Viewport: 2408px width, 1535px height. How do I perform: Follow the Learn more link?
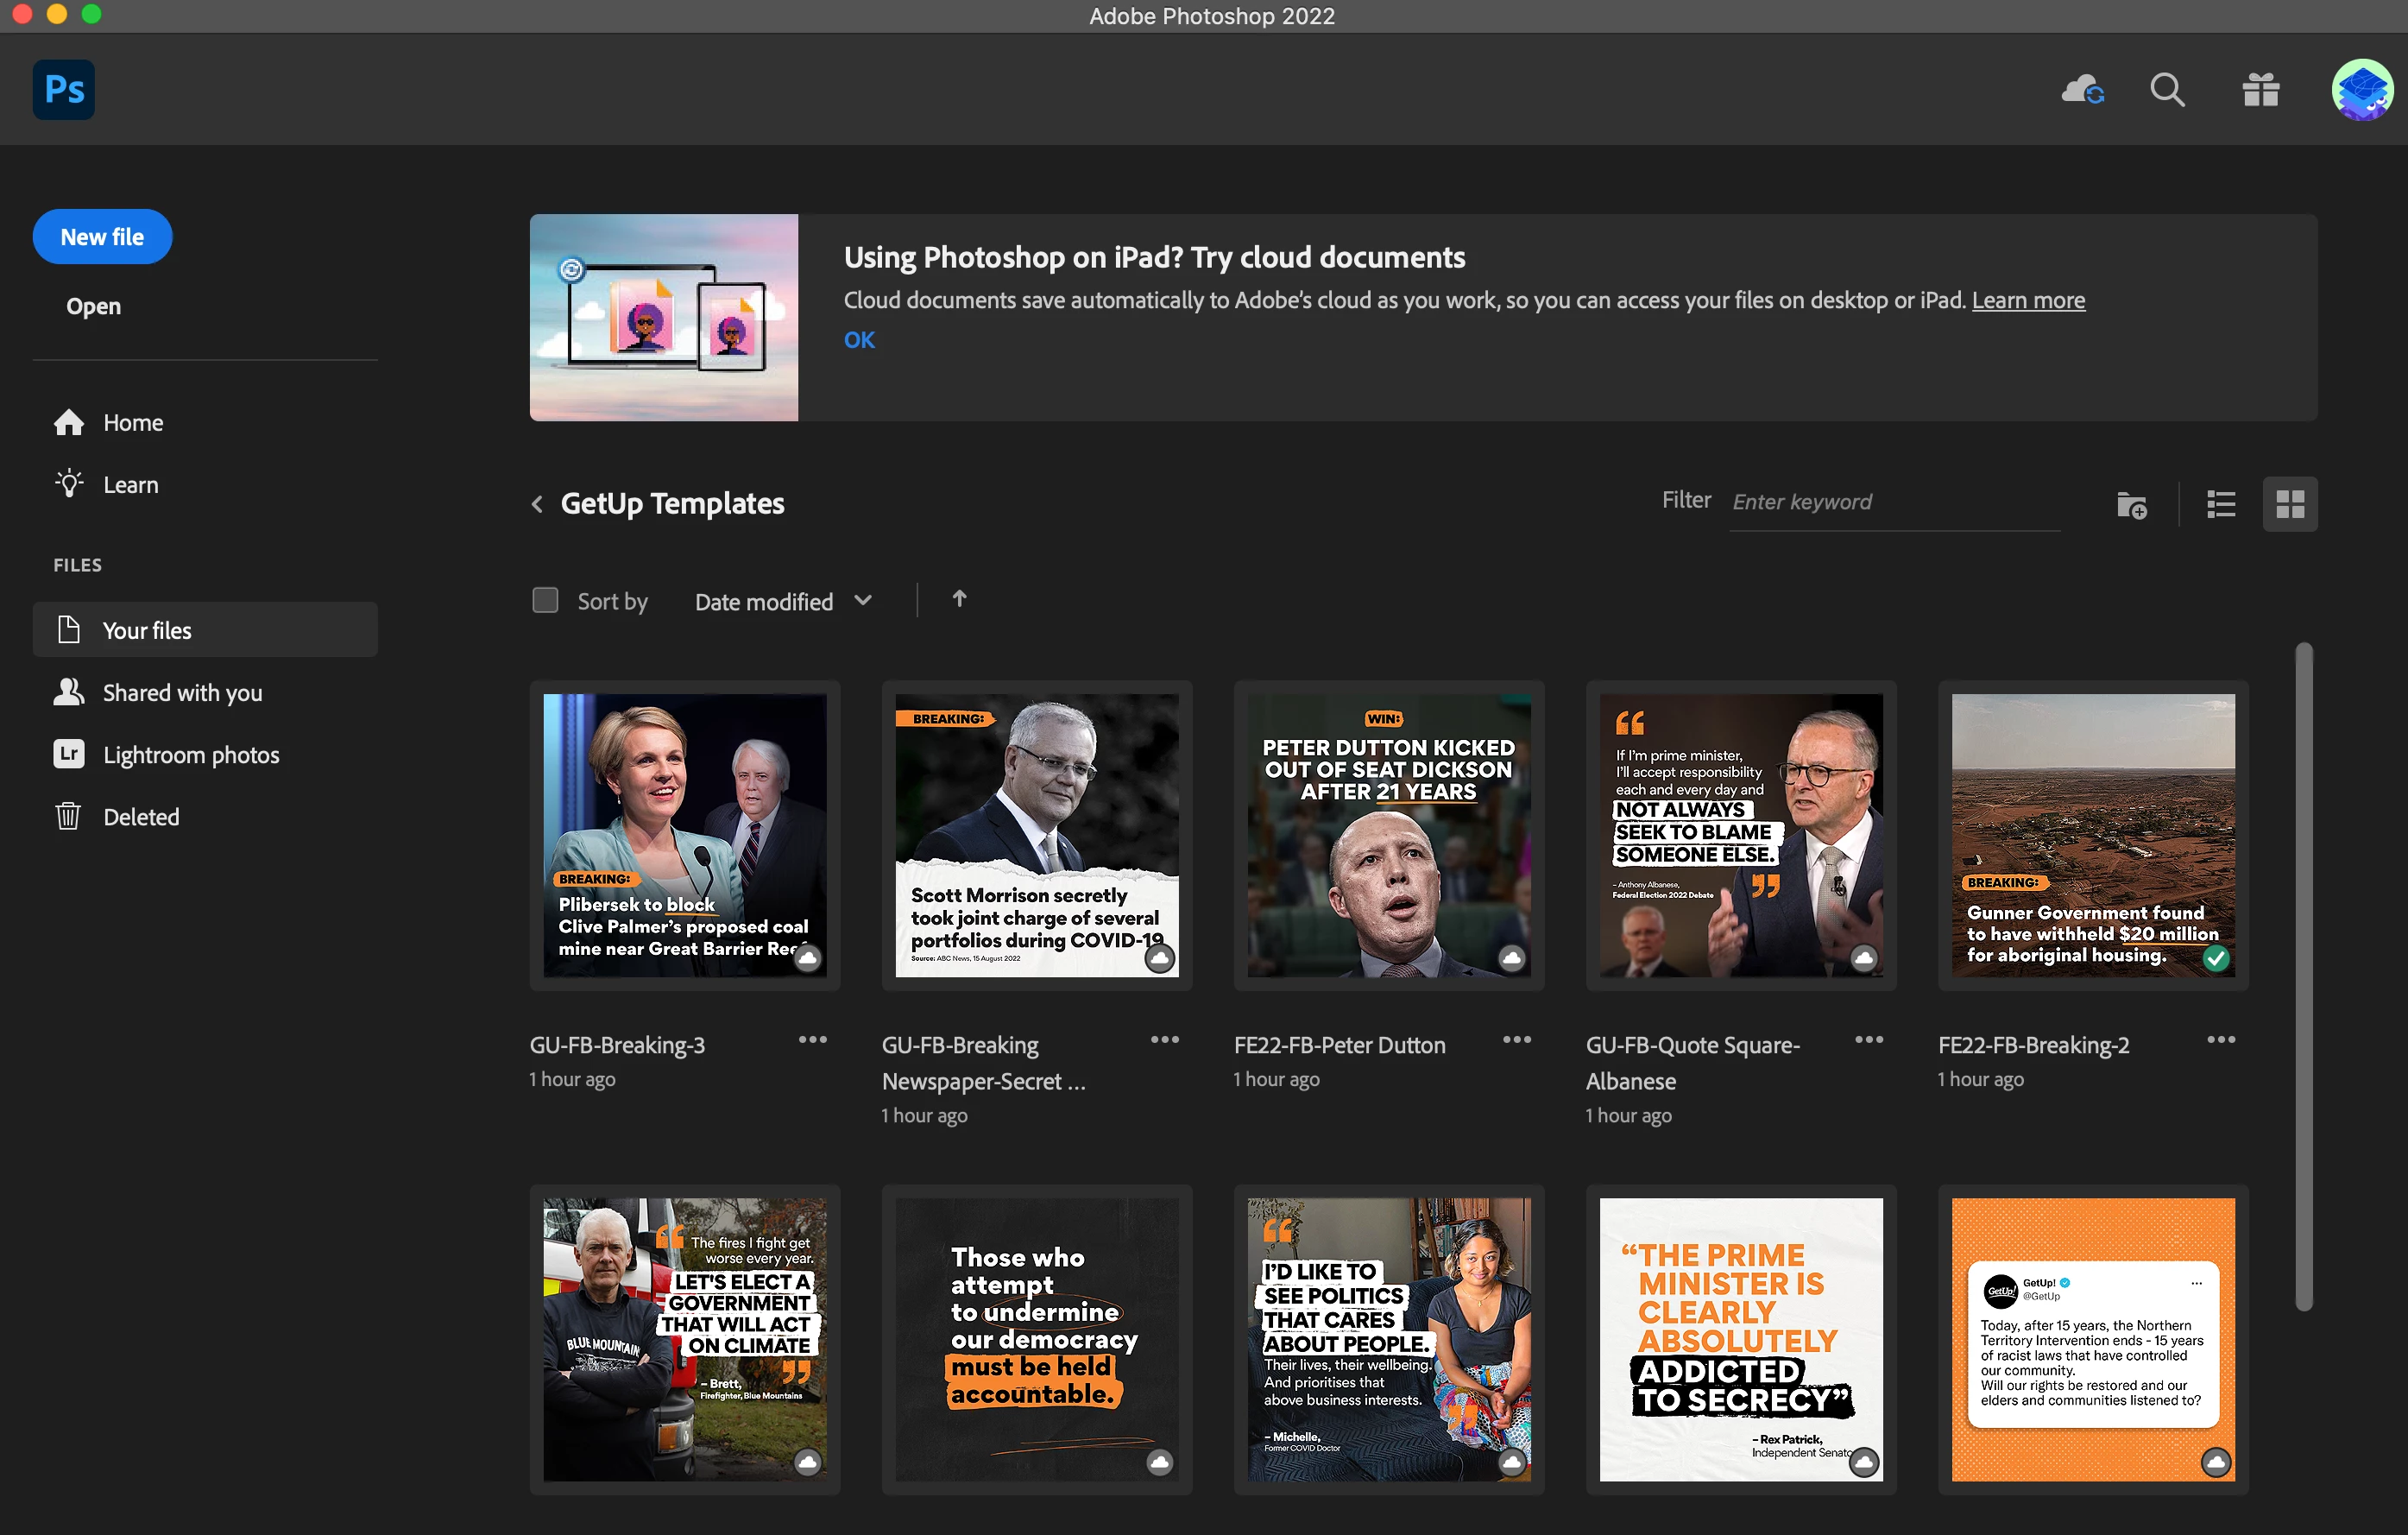point(2027,300)
